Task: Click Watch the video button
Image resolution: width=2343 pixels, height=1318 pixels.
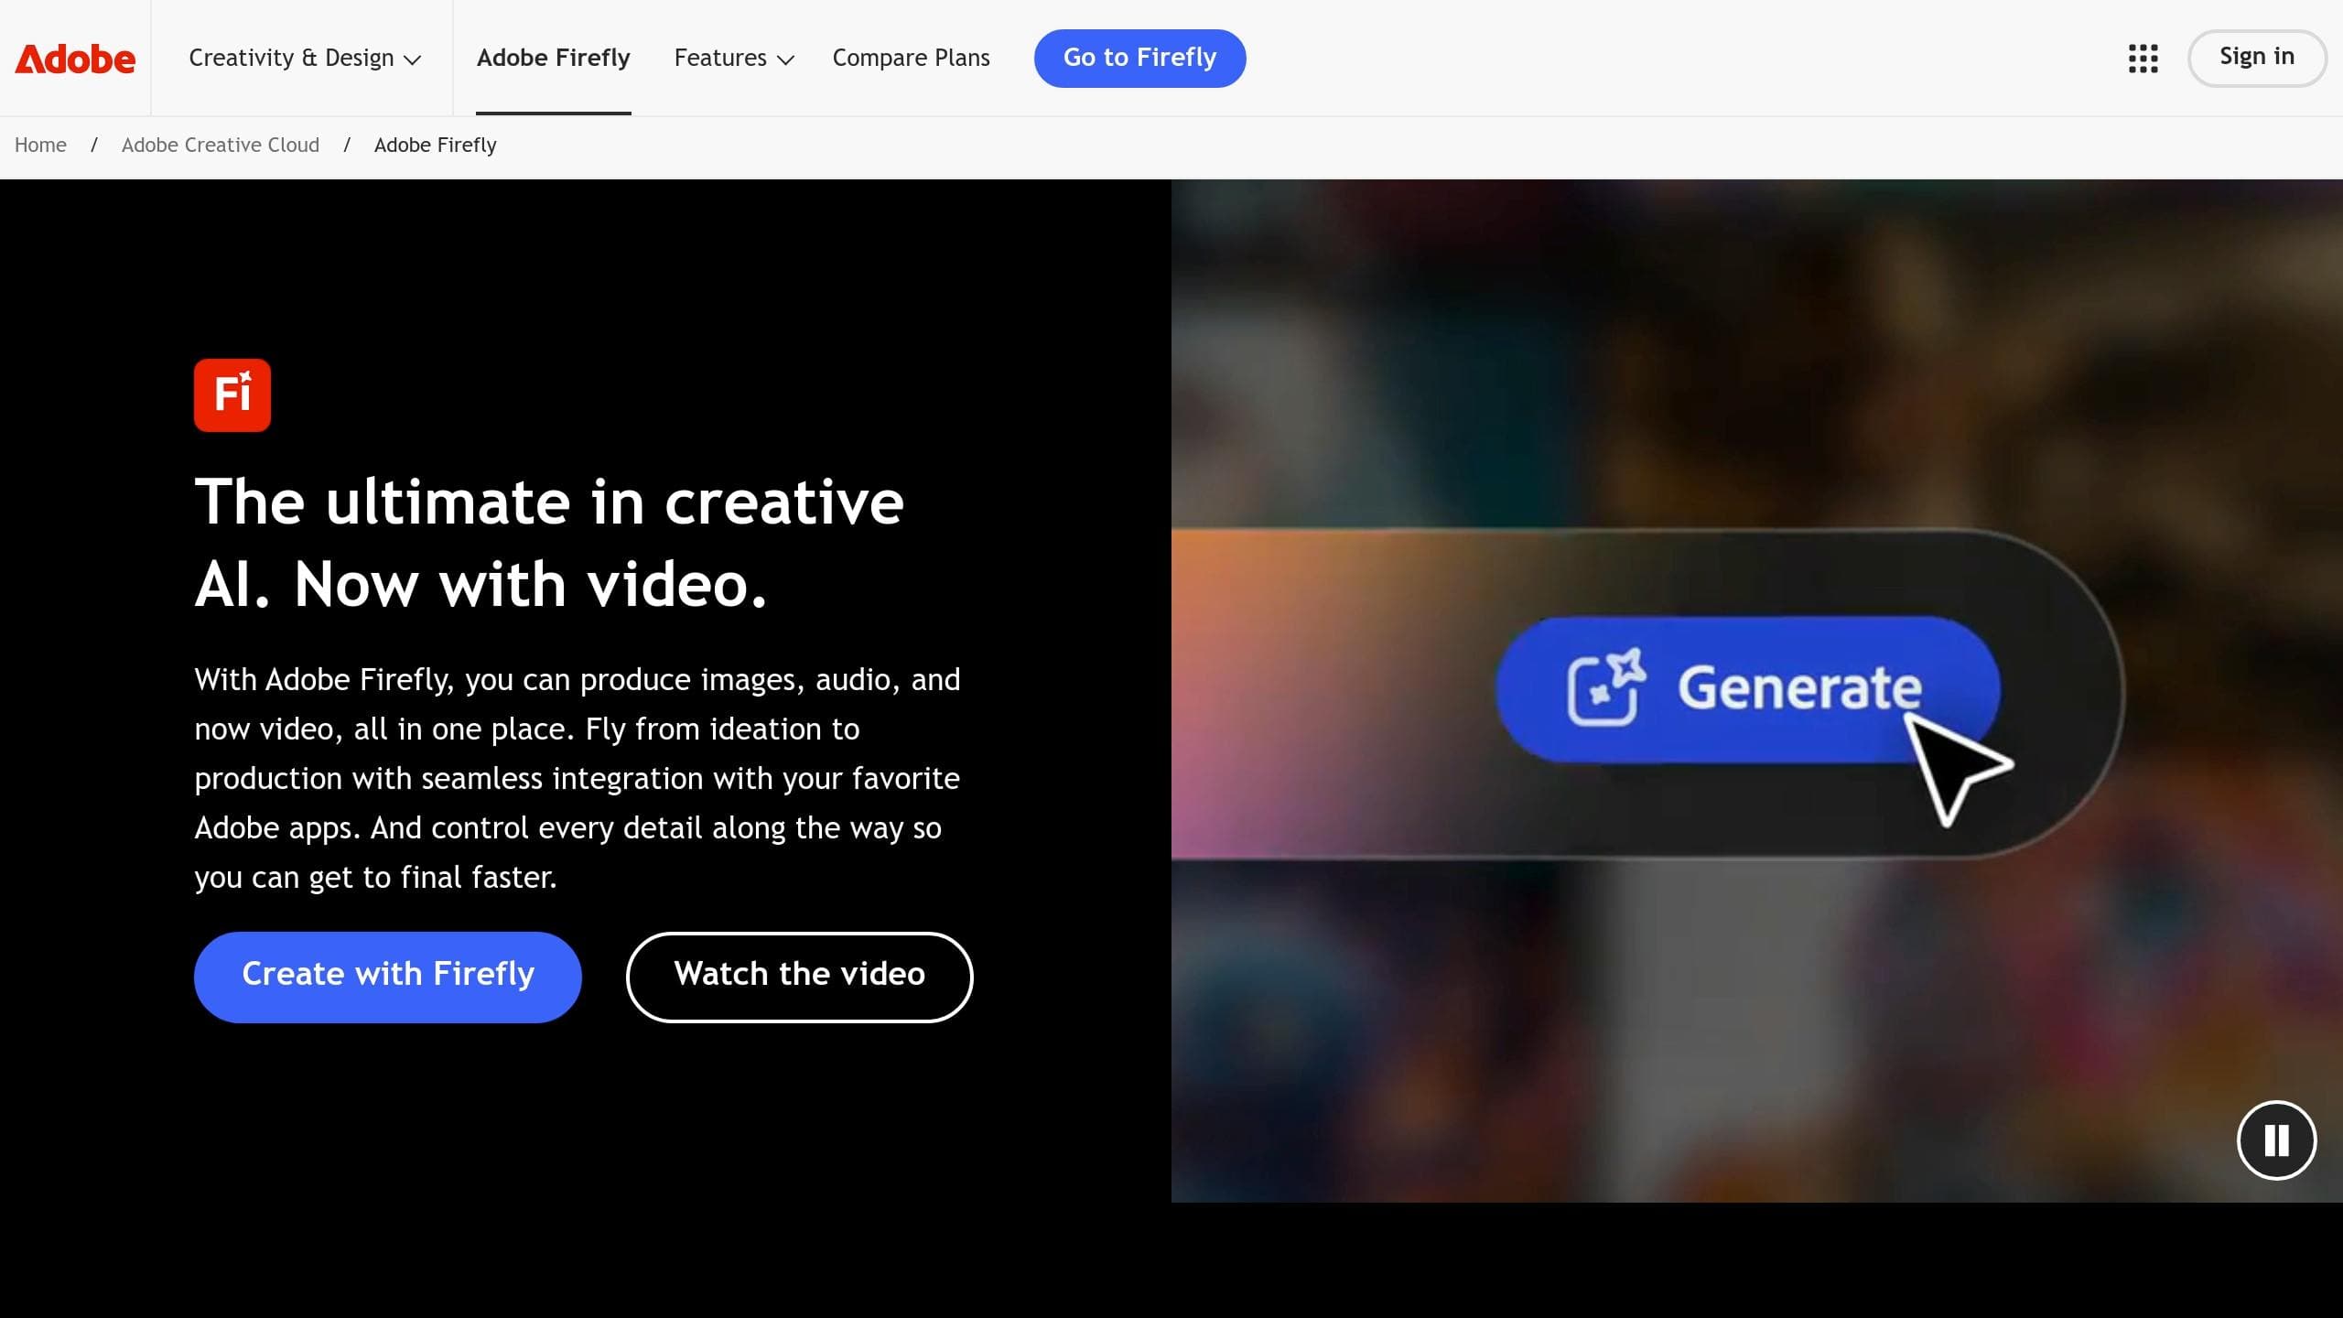Action: (799, 977)
